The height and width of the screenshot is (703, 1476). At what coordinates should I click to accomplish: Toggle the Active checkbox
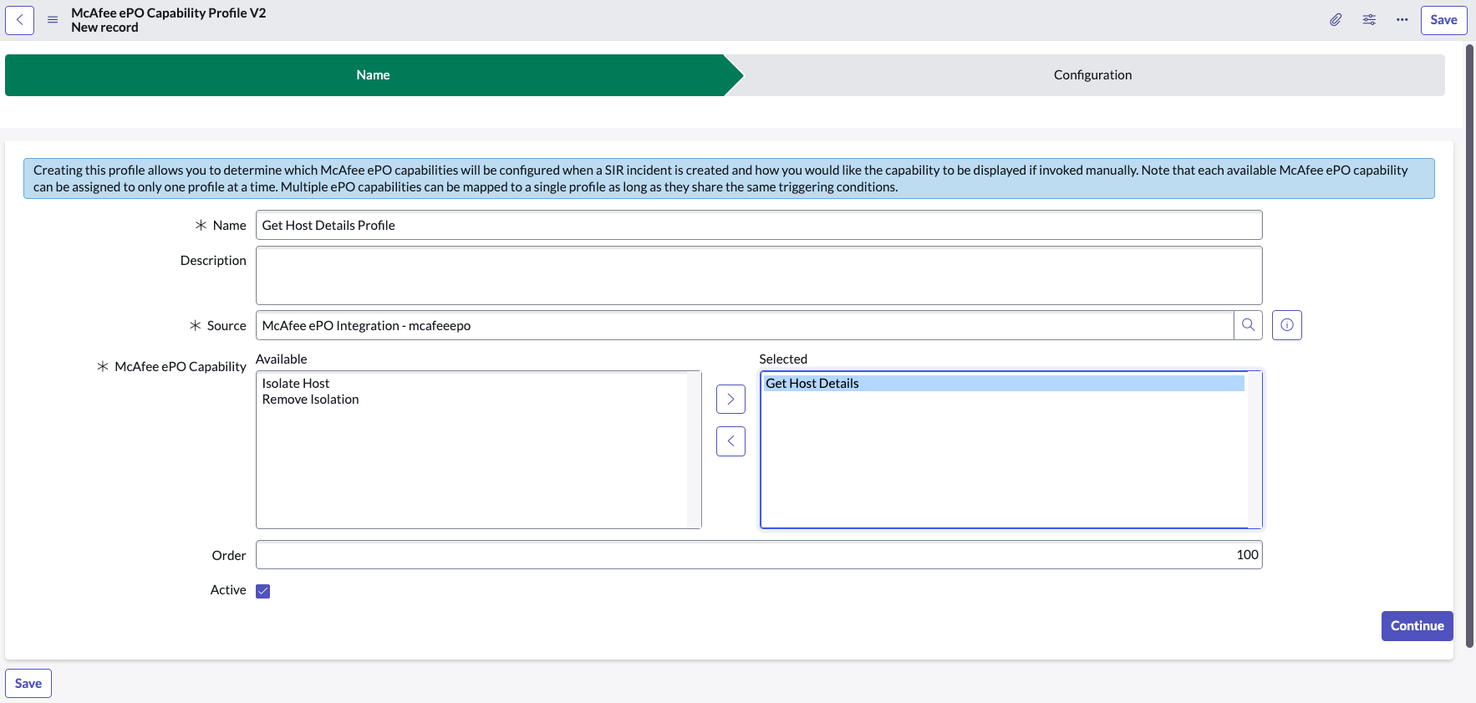[x=263, y=591]
